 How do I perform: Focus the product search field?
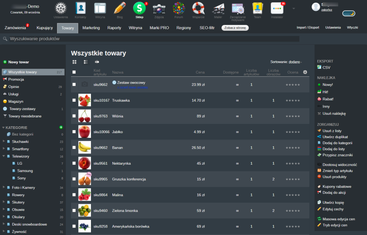152,39
